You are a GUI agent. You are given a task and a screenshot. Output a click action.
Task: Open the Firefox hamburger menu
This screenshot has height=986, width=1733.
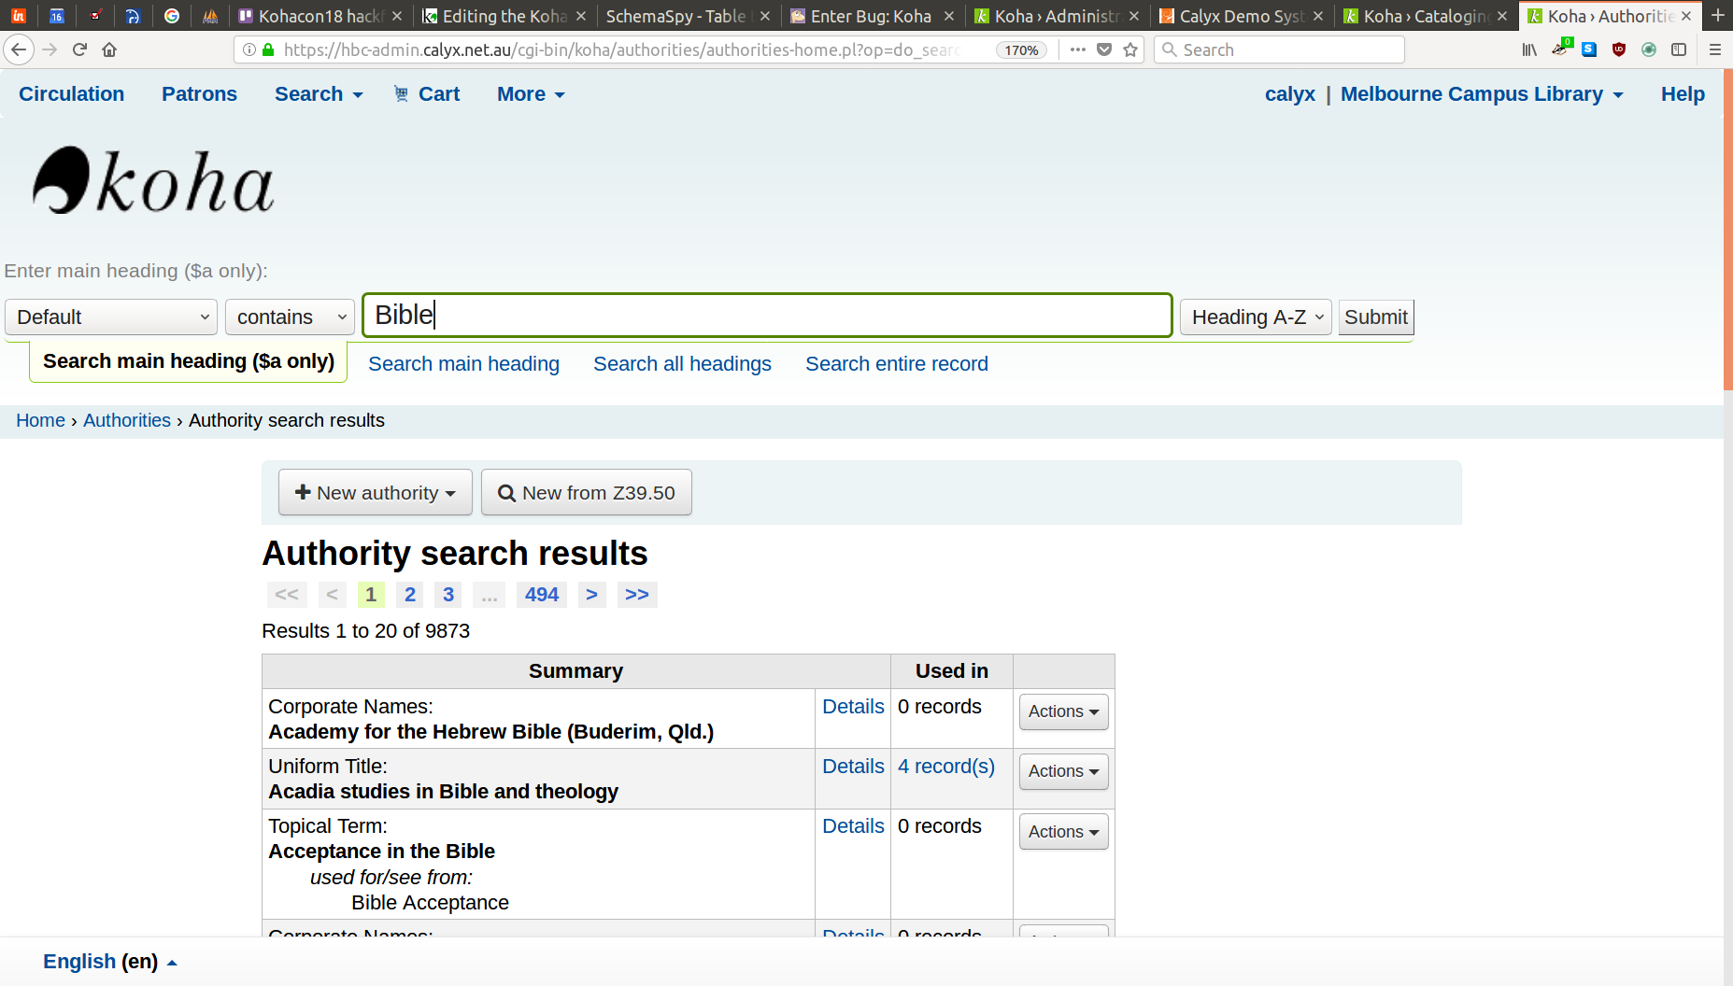click(1714, 49)
